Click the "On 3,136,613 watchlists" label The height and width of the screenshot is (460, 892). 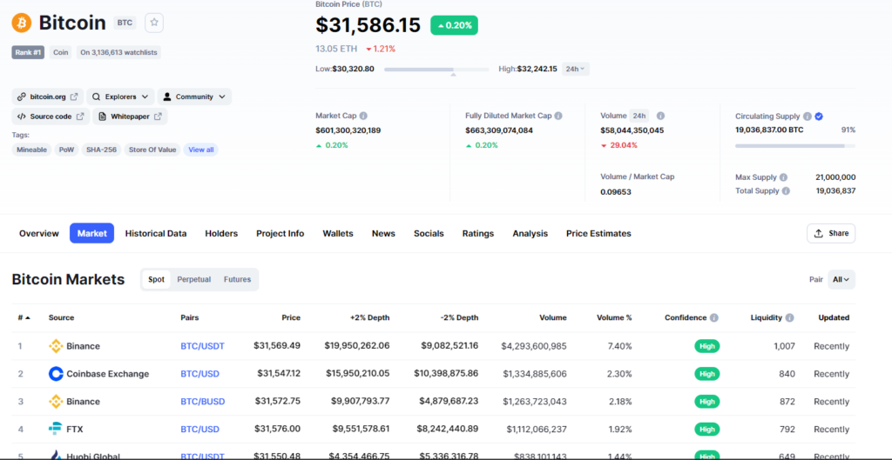(120, 52)
